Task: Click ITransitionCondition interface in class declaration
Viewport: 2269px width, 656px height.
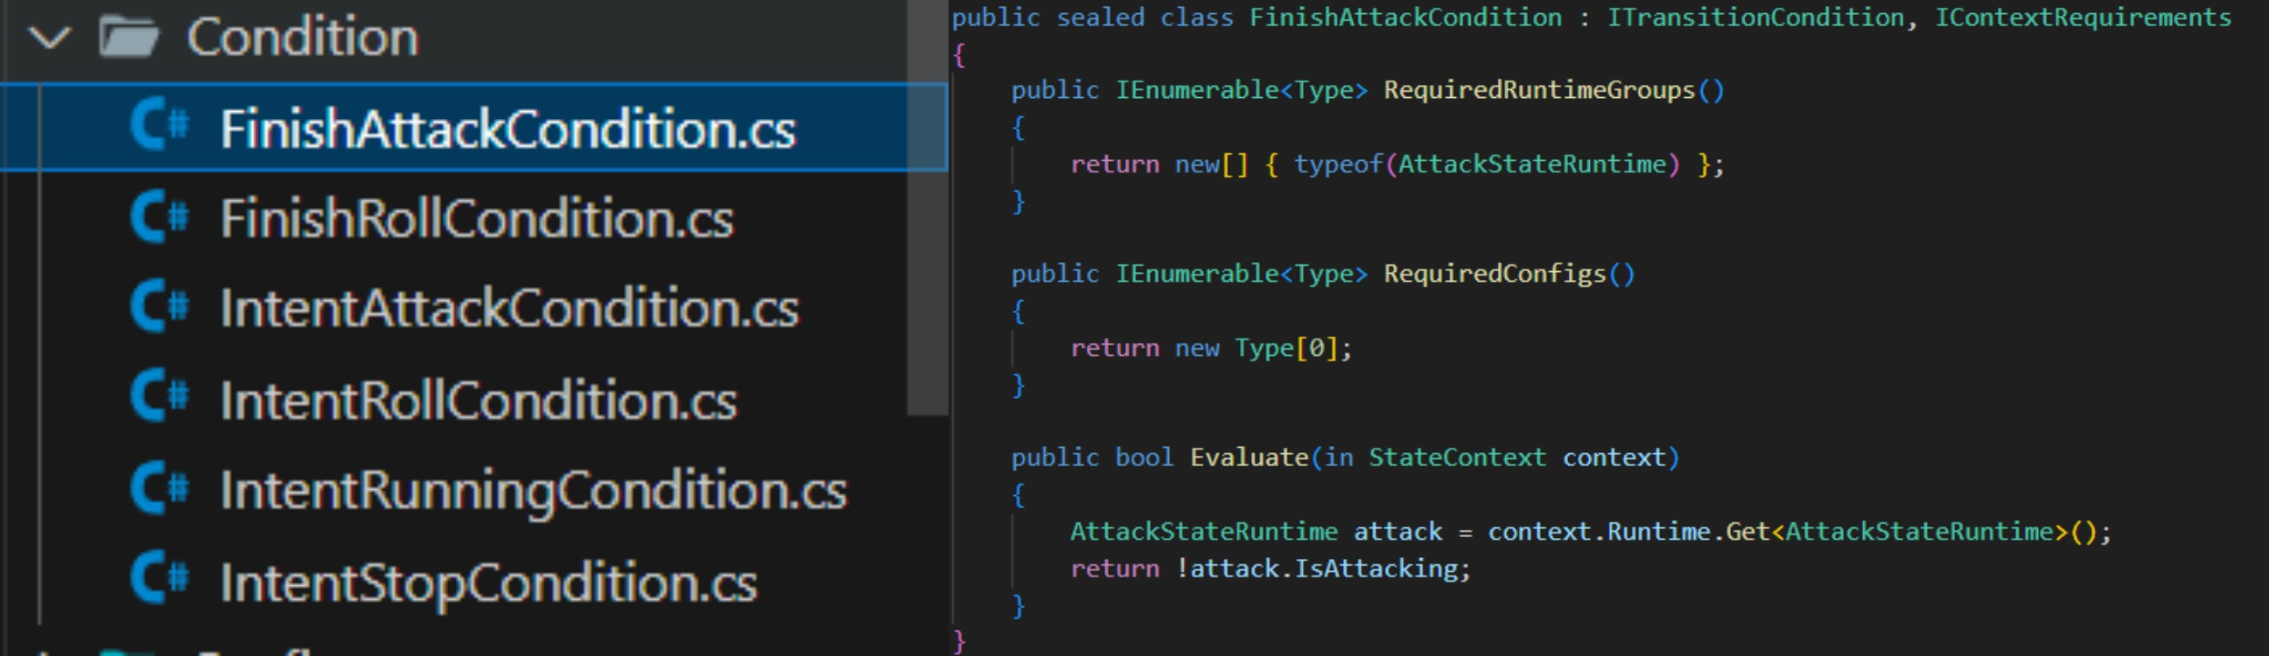Action: 1754,17
